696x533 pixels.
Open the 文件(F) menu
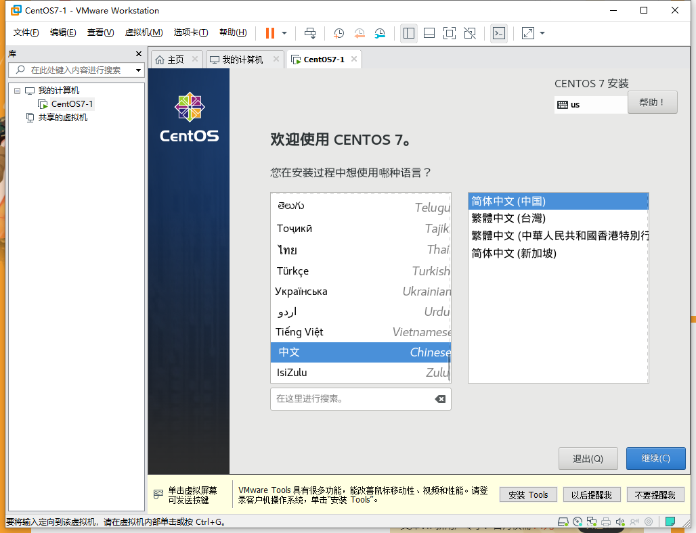[26, 32]
